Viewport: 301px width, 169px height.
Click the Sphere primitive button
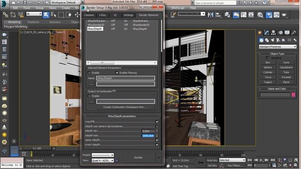[x=268, y=68]
